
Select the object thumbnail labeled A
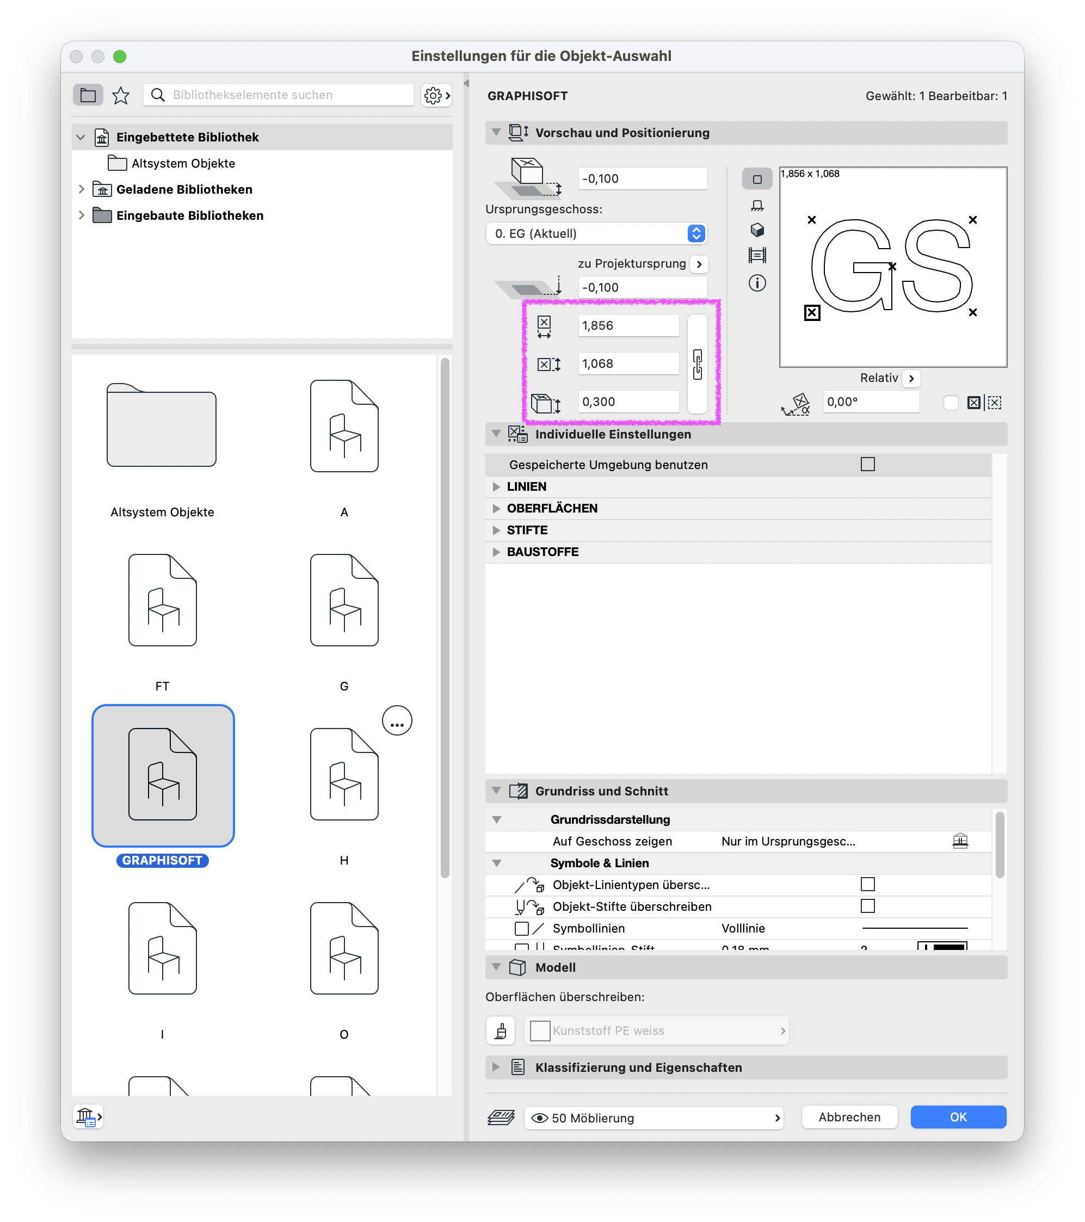[344, 426]
